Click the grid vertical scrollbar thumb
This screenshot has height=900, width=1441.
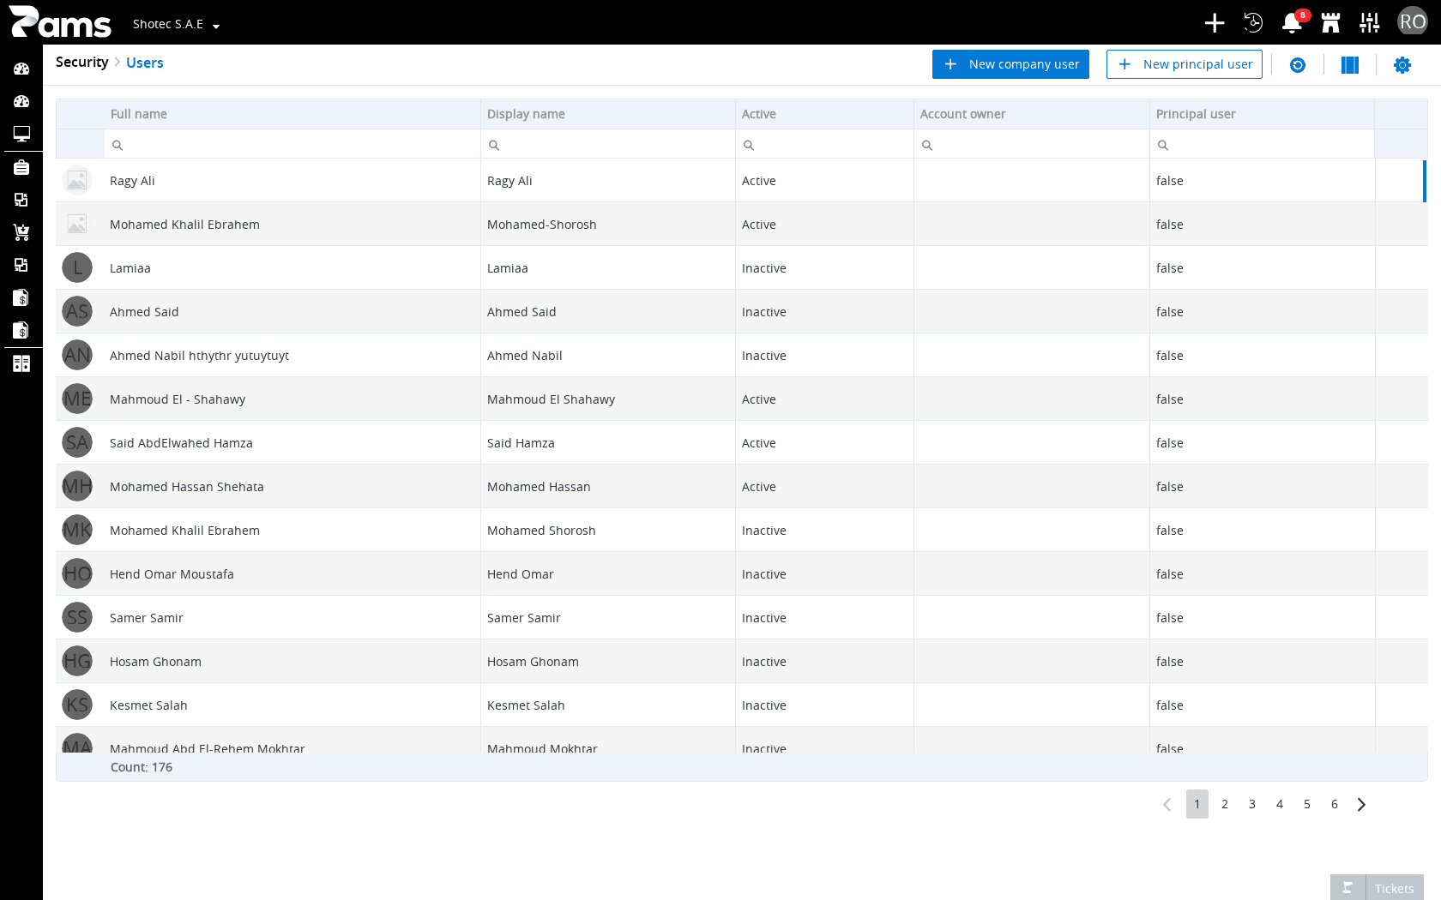tap(1425, 181)
